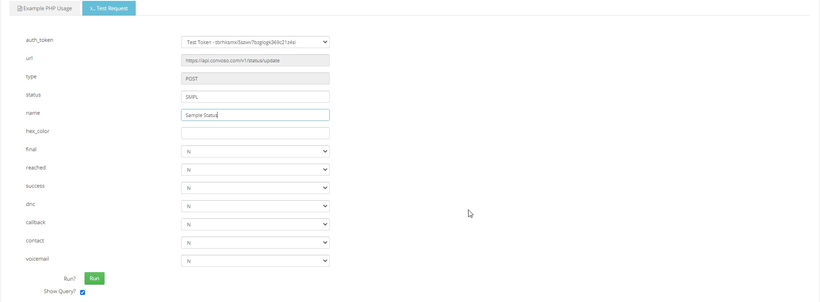Expand the reached dropdown
Image resolution: width=820 pixels, height=302 pixels.
[x=254, y=170]
